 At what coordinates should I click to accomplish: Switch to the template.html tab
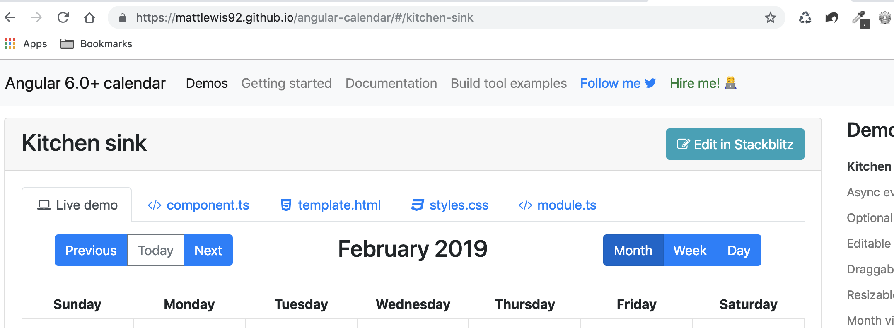point(331,205)
